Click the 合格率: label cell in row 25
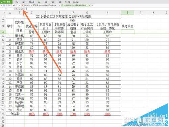Screen dimensions: 169x127 [x=15, y=114]
